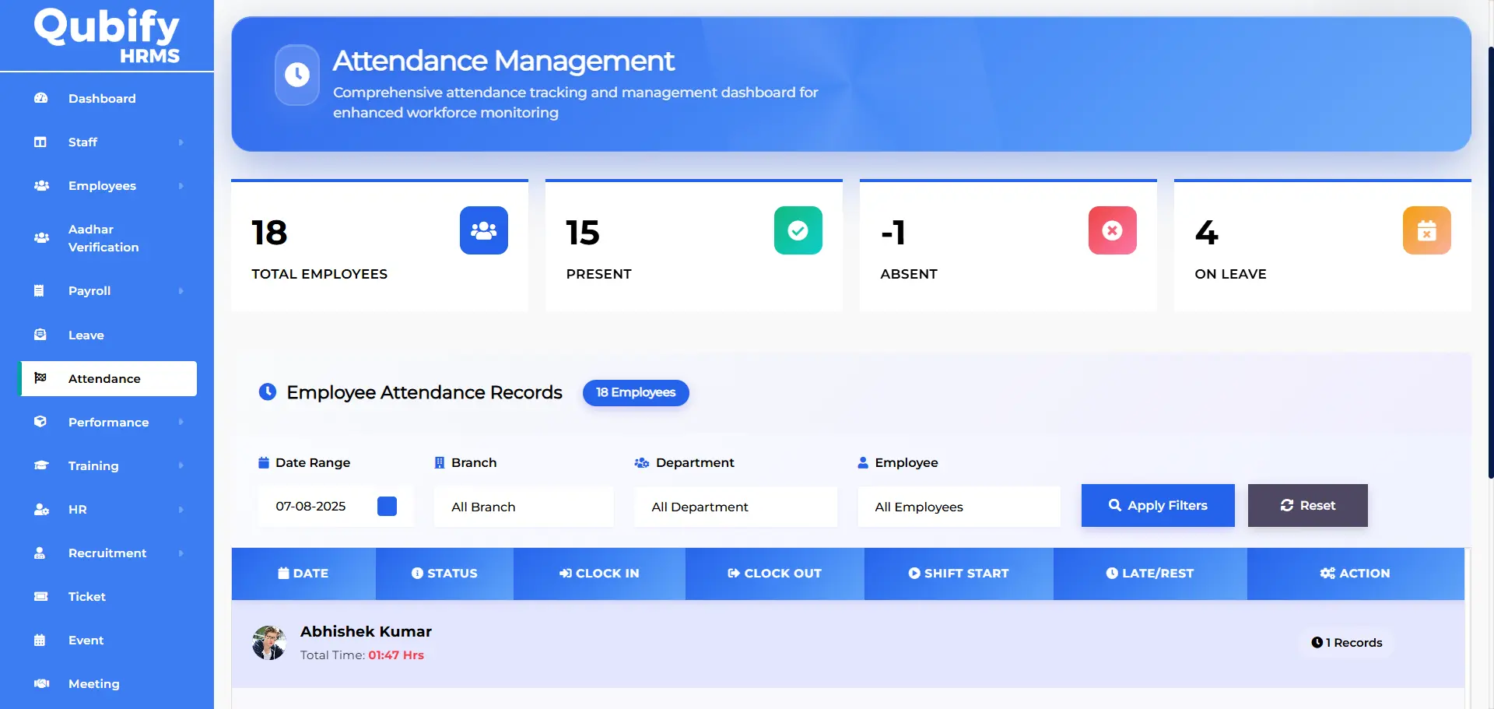Click the Total Employees group icon
The width and height of the screenshot is (1494, 709).
pos(483,230)
